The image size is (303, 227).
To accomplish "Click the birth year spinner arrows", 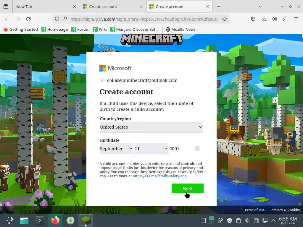I will click(197, 148).
